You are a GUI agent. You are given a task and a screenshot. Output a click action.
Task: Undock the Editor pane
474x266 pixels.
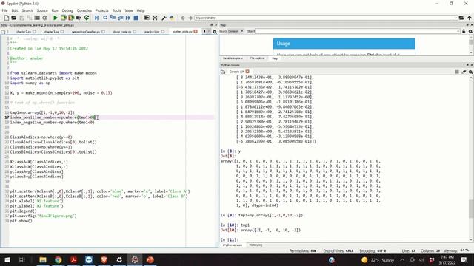[x=212, y=25]
